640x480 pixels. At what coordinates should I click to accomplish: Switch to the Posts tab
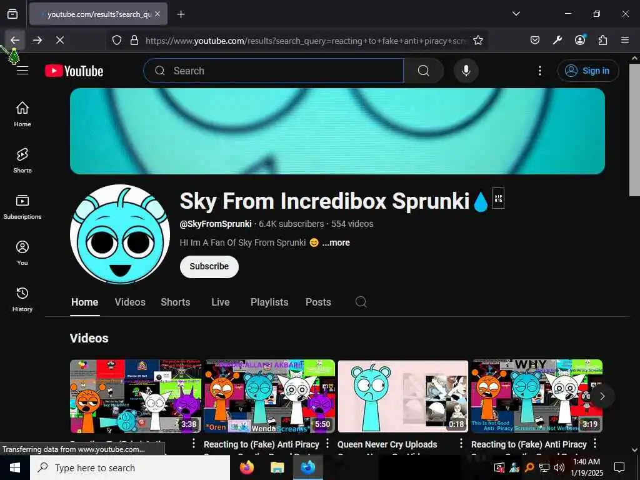coord(318,302)
